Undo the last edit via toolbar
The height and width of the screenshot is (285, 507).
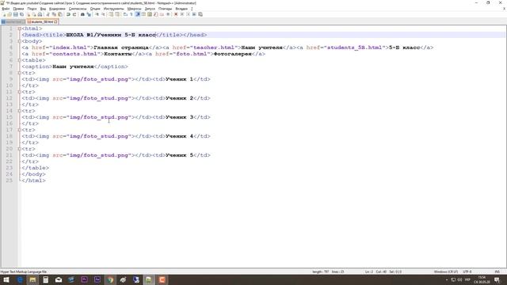[68, 14]
